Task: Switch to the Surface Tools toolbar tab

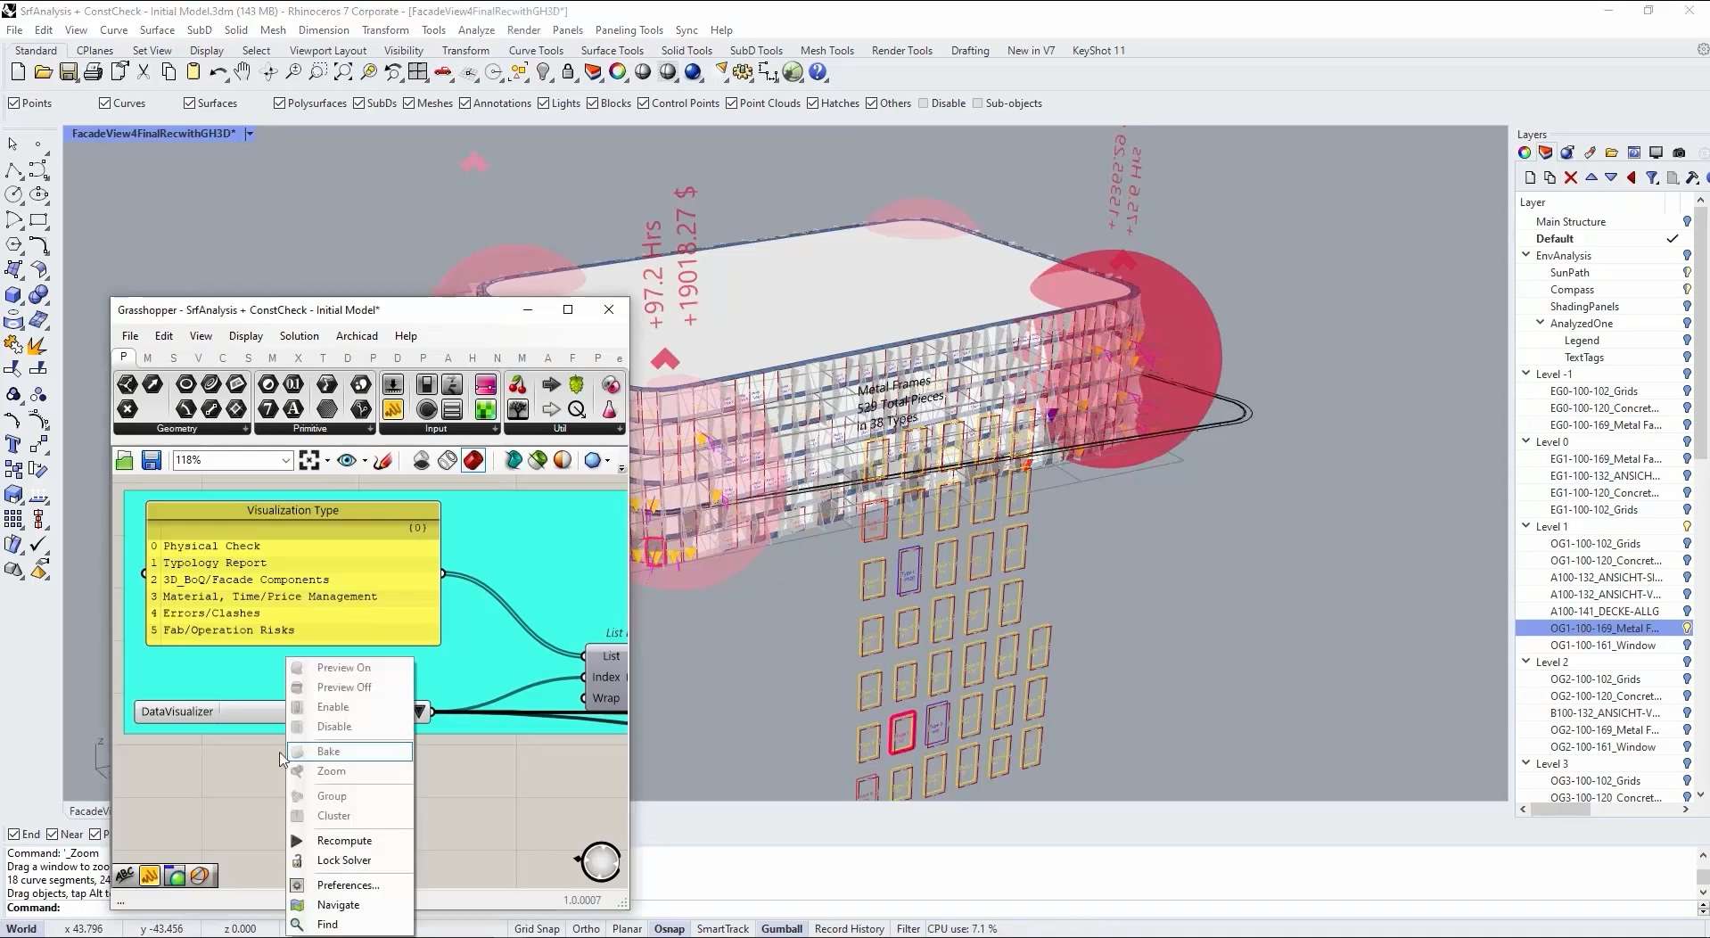Action: point(612,51)
